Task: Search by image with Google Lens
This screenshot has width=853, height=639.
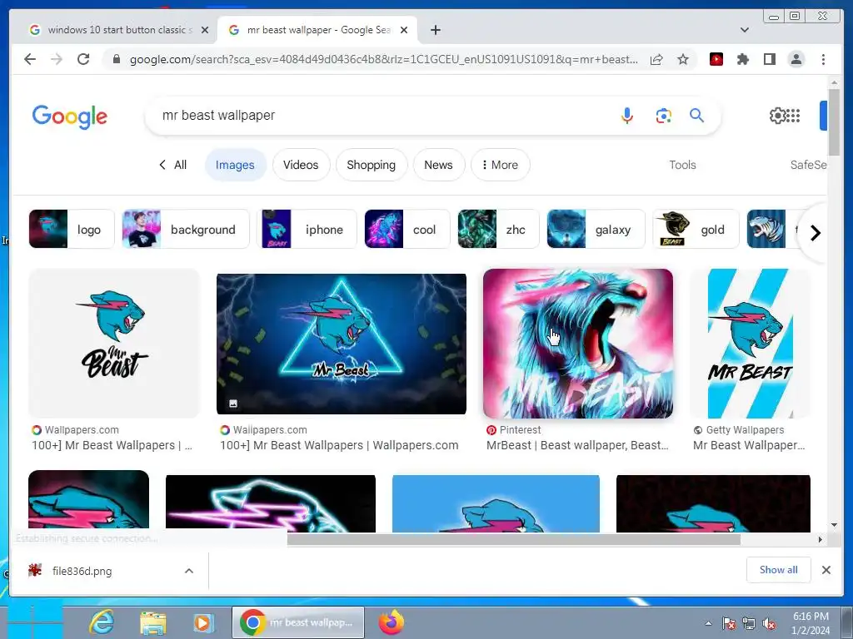Action: [663, 116]
